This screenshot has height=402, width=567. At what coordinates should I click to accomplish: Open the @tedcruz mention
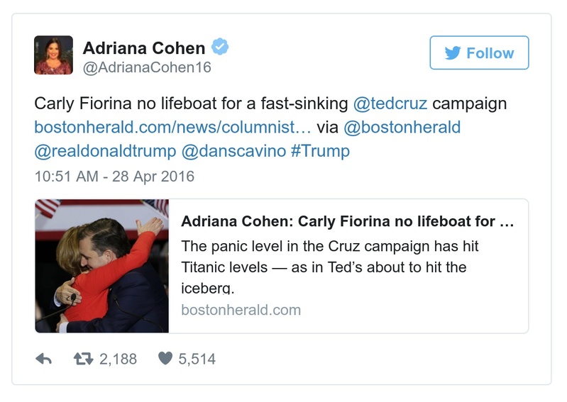tap(390, 104)
